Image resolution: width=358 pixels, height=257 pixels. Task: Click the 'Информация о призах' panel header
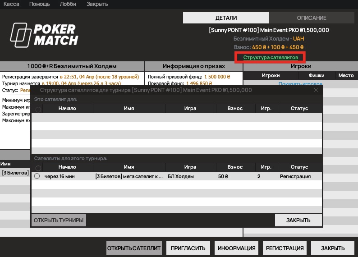[193, 66]
